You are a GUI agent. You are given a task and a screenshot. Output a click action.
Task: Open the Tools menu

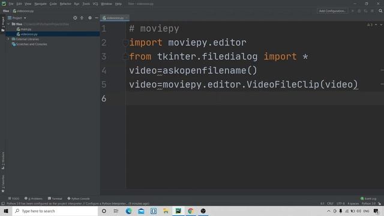click(86, 4)
